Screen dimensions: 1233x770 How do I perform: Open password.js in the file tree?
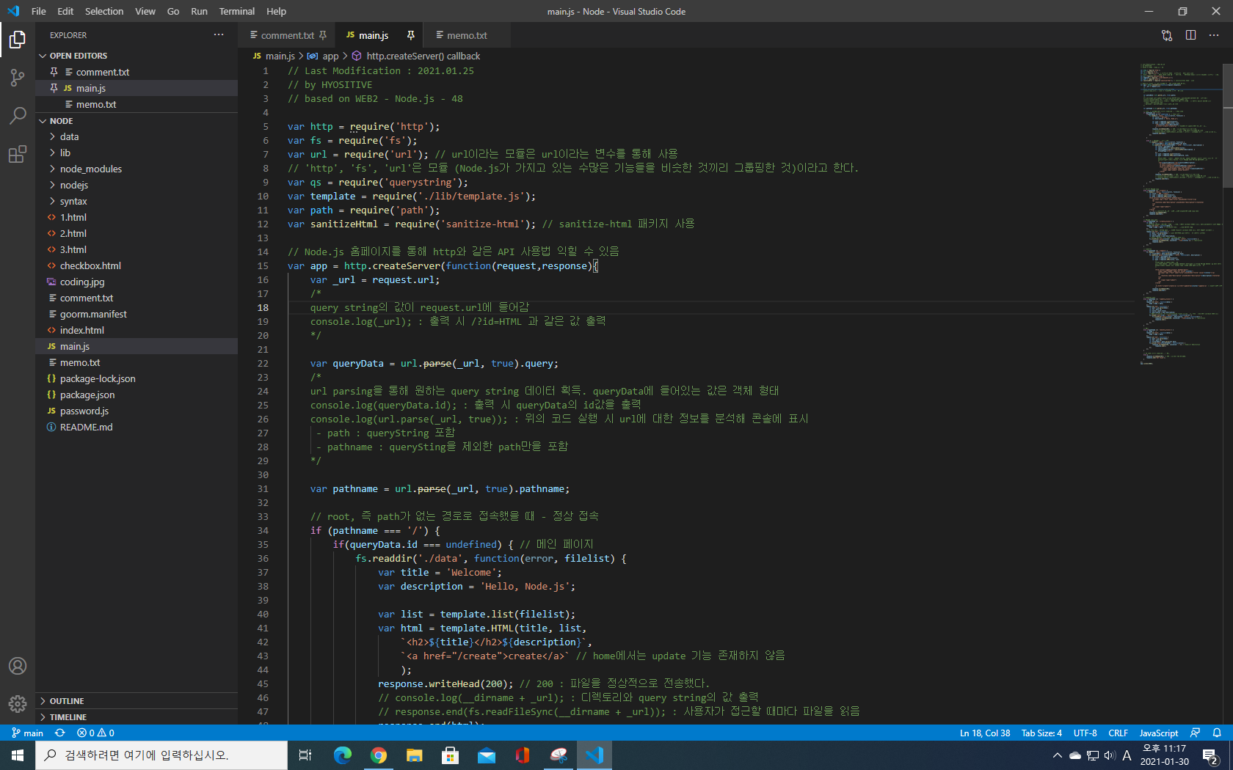137,411
